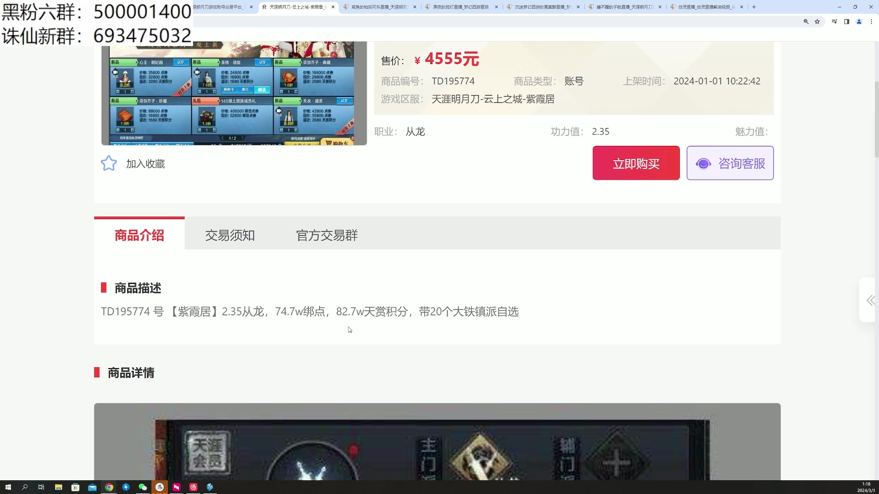879x494 pixels.
Task: Toggle the browser side panel icon
Action: (847, 21)
